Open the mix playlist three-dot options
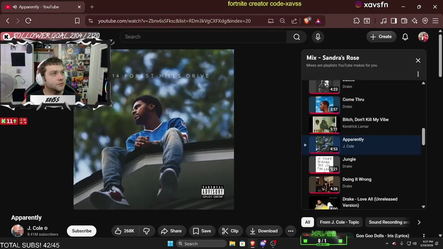The height and width of the screenshot is (249, 443). [418, 74]
